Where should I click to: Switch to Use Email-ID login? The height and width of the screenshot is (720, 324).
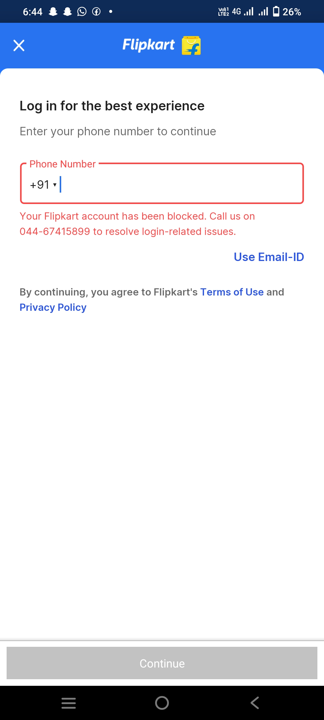[x=269, y=257]
